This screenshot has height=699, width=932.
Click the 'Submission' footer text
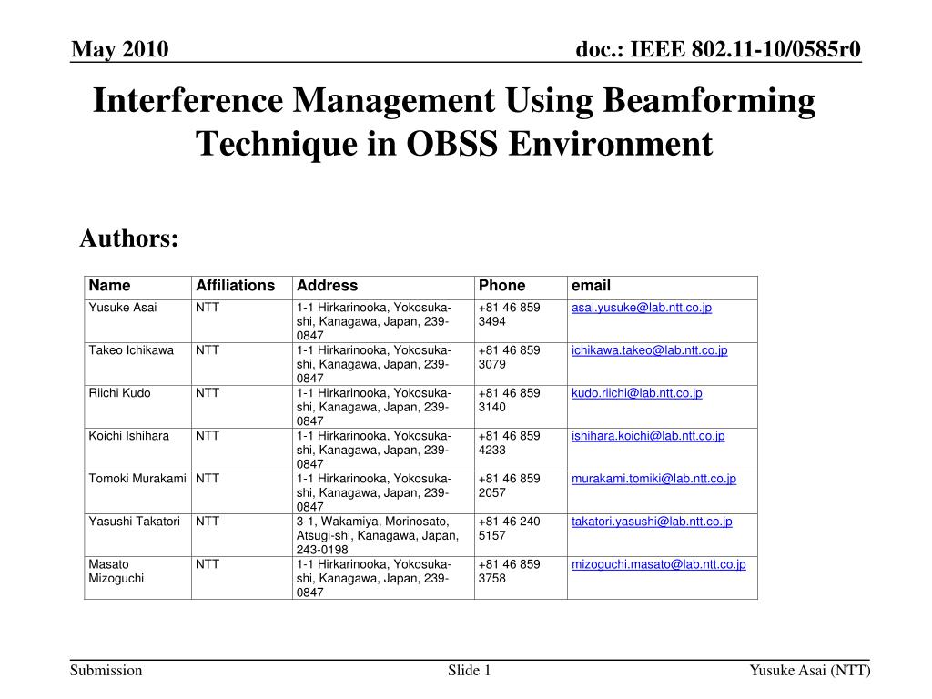106,671
